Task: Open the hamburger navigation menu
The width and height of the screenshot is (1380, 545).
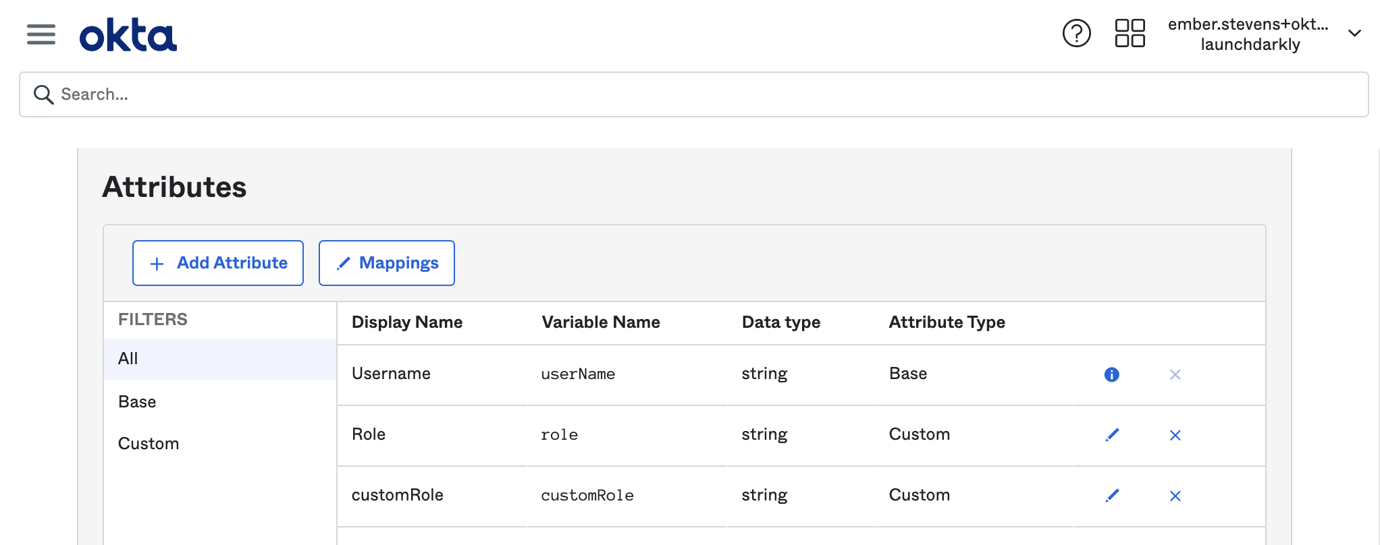Action: (41, 34)
